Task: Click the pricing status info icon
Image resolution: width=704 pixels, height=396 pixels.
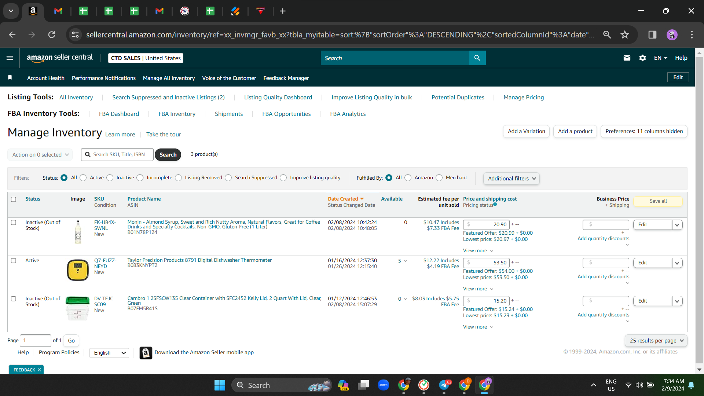Action: (x=495, y=204)
